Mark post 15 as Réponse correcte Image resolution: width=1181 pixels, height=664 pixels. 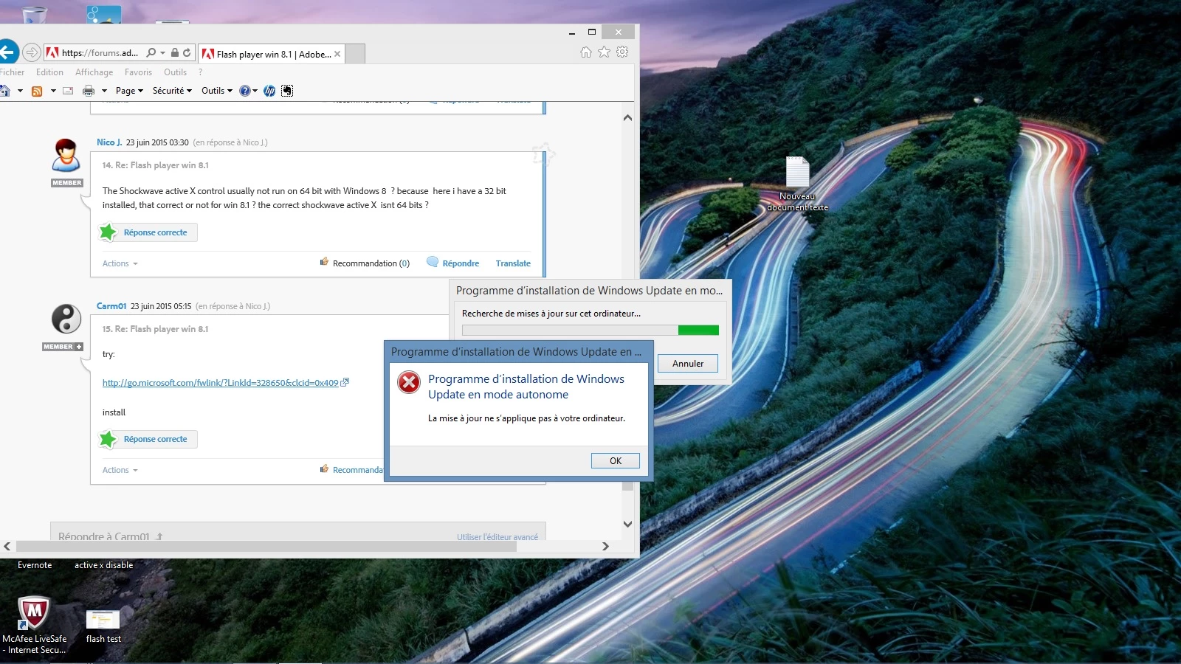(148, 439)
